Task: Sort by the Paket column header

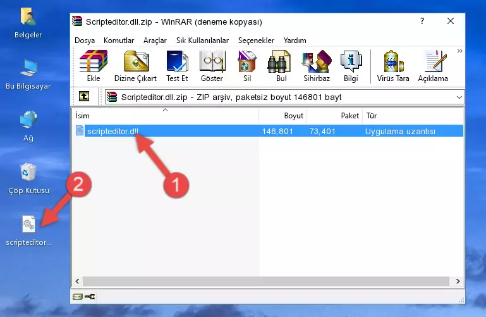Action: tap(334, 116)
